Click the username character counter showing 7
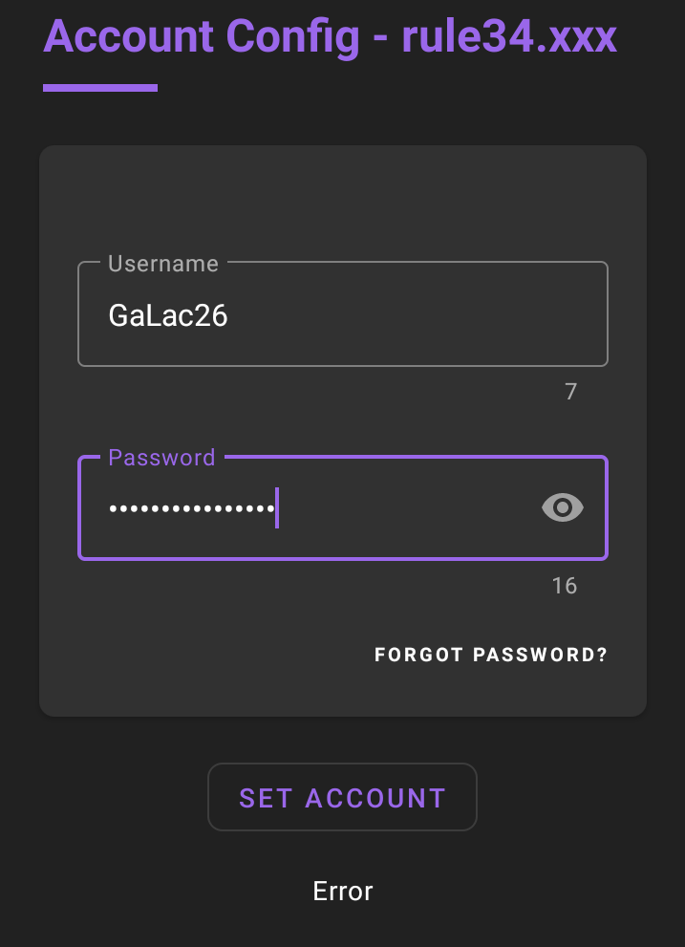Image resolution: width=685 pixels, height=947 pixels. pos(570,391)
